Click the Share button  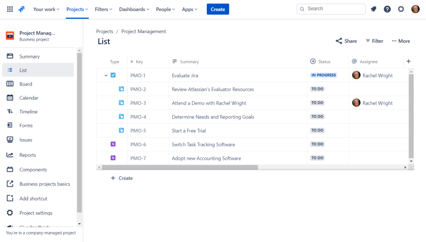coord(346,41)
